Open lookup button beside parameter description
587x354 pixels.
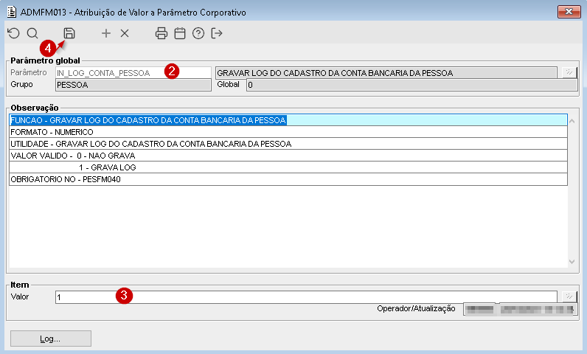569,72
